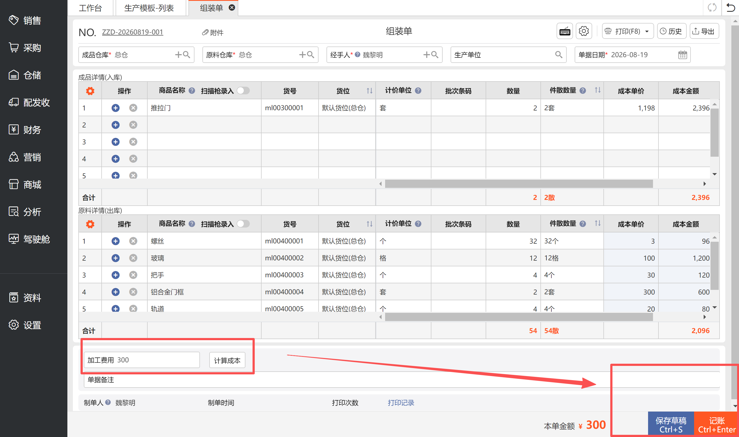Click the 成品仓库 add/search icon
This screenshot has height=437, width=739.
pyautogui.click(x=182, y=55)
